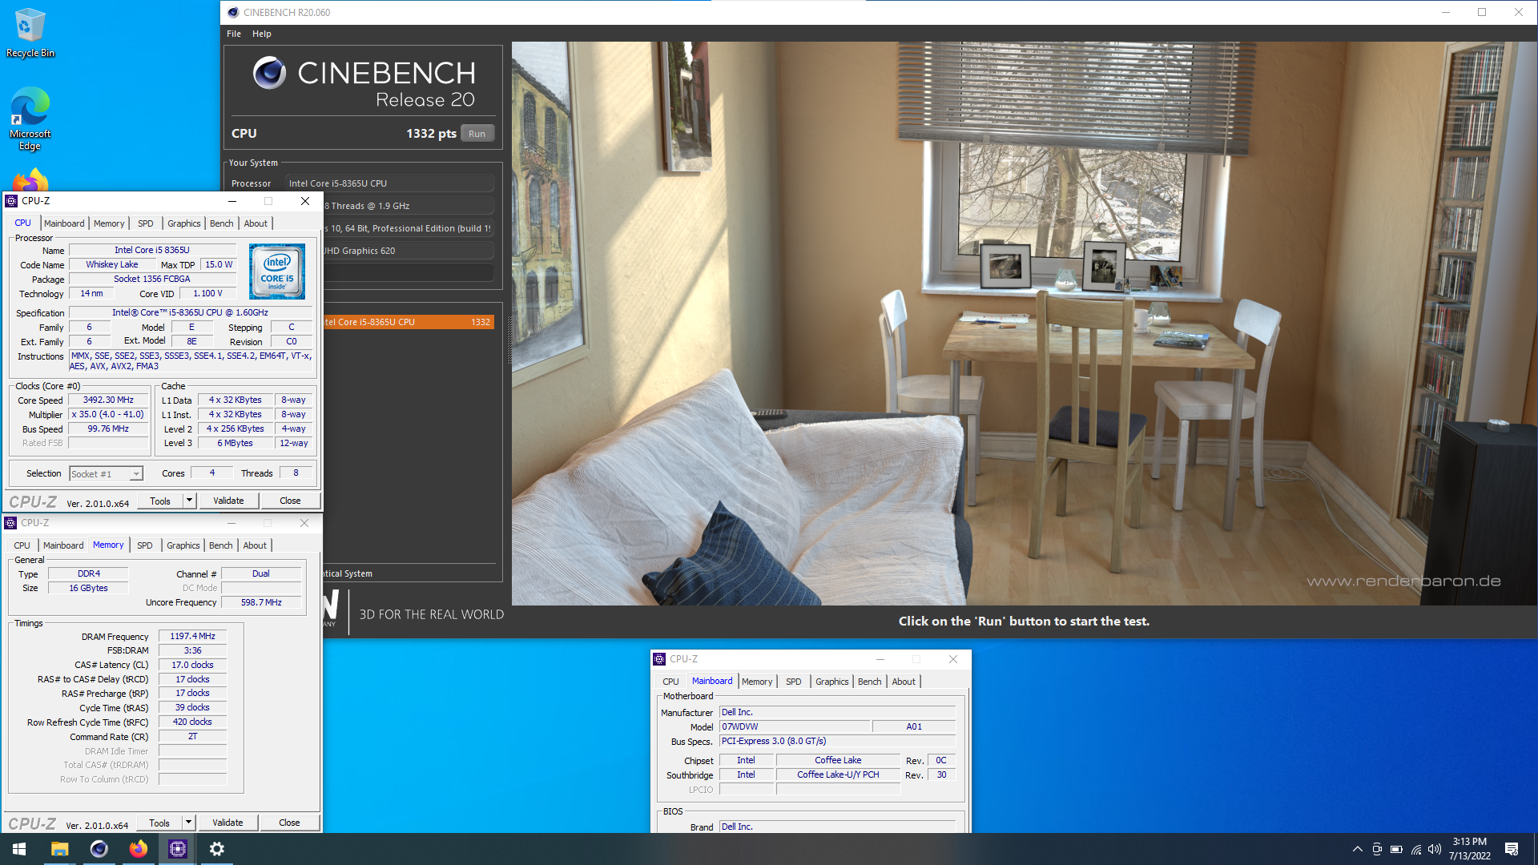Switch to CPU tab in Mainboard CPU-Z window
The width and height of the screenshot is (1538, 865).
click(670, 682)
